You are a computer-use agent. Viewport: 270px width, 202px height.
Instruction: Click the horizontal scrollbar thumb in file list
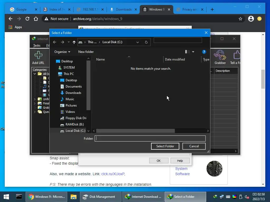pos(136,131)
